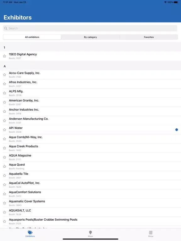
Task: Star the Aqua Creek Products exhibitor
Action: tap(4, 148)
